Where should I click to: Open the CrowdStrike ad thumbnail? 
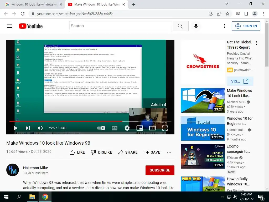[203, 62]
